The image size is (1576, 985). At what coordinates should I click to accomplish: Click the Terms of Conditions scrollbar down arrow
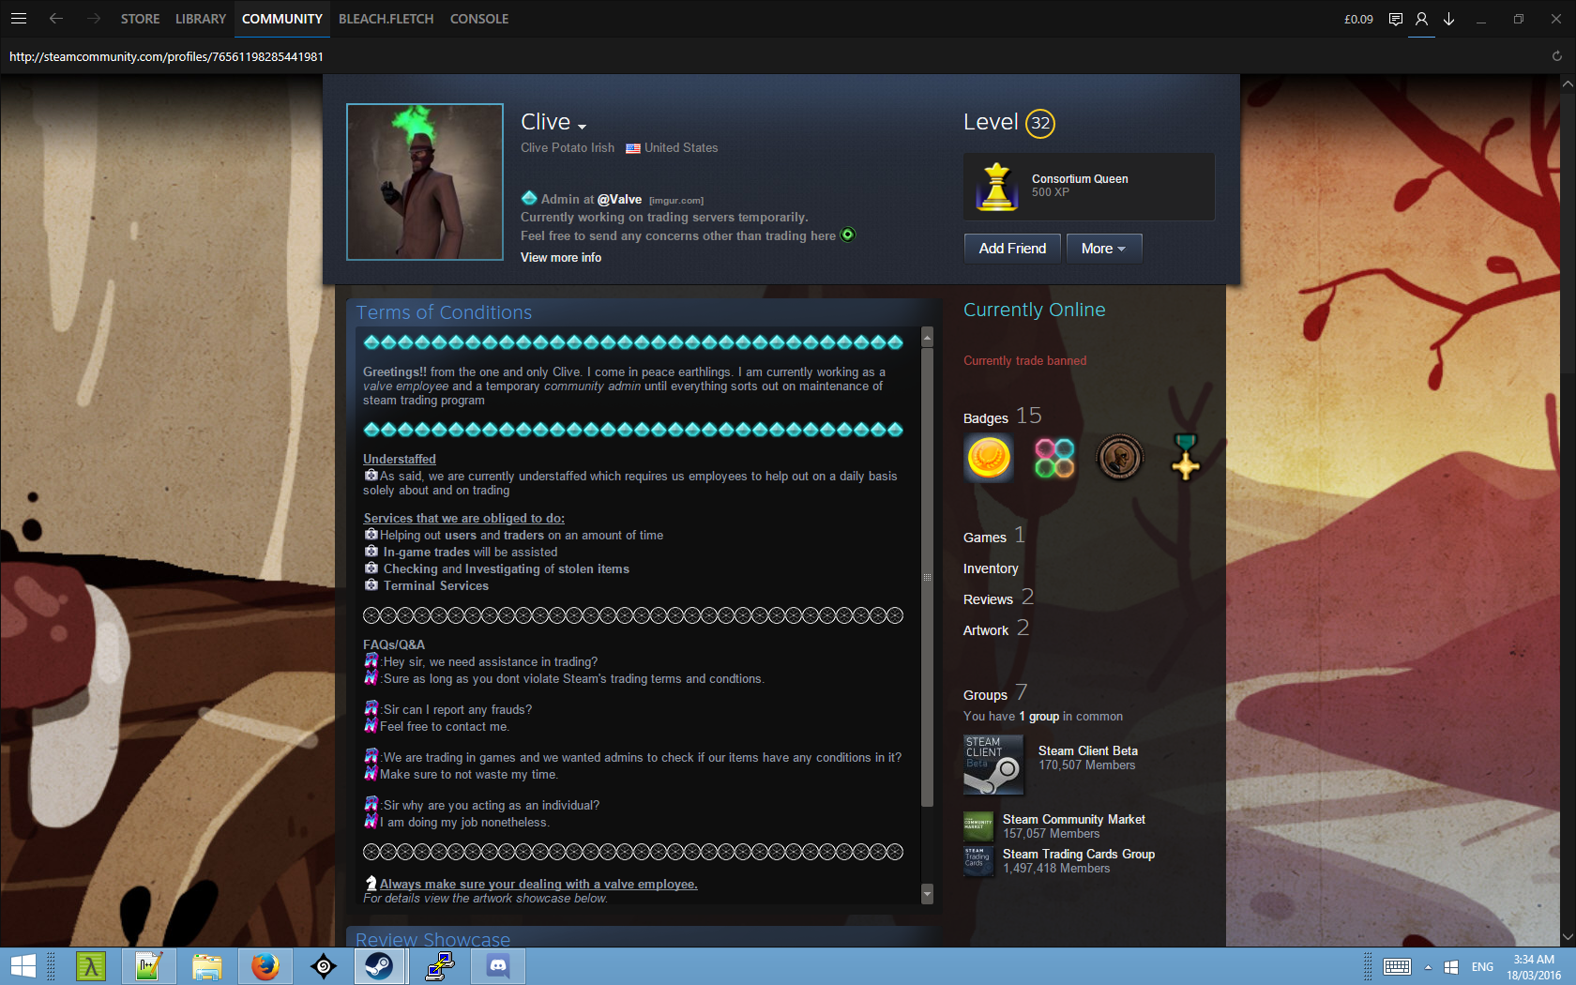[x=927, y=894]
